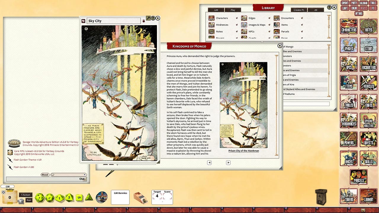Select the GM tab in Library
The width and height of the screenshot is (379, 213).
[216, 10]
